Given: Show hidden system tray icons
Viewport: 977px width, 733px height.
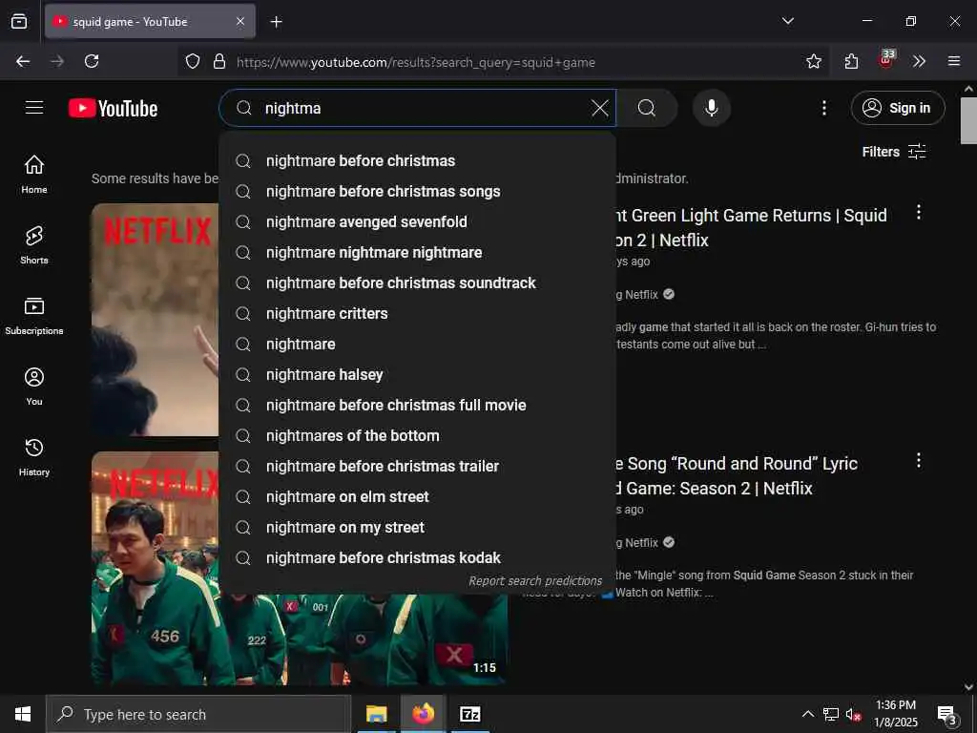Looking at the screenshot, I should (807, 714).
